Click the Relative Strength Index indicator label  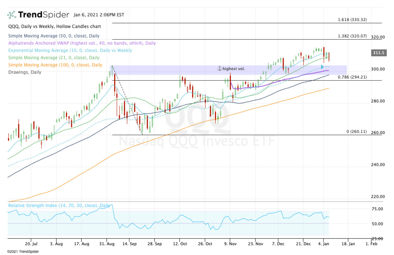[x=59, y=205]
